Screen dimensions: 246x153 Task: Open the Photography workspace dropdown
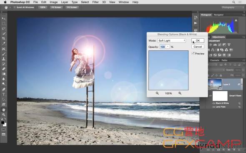232,7
